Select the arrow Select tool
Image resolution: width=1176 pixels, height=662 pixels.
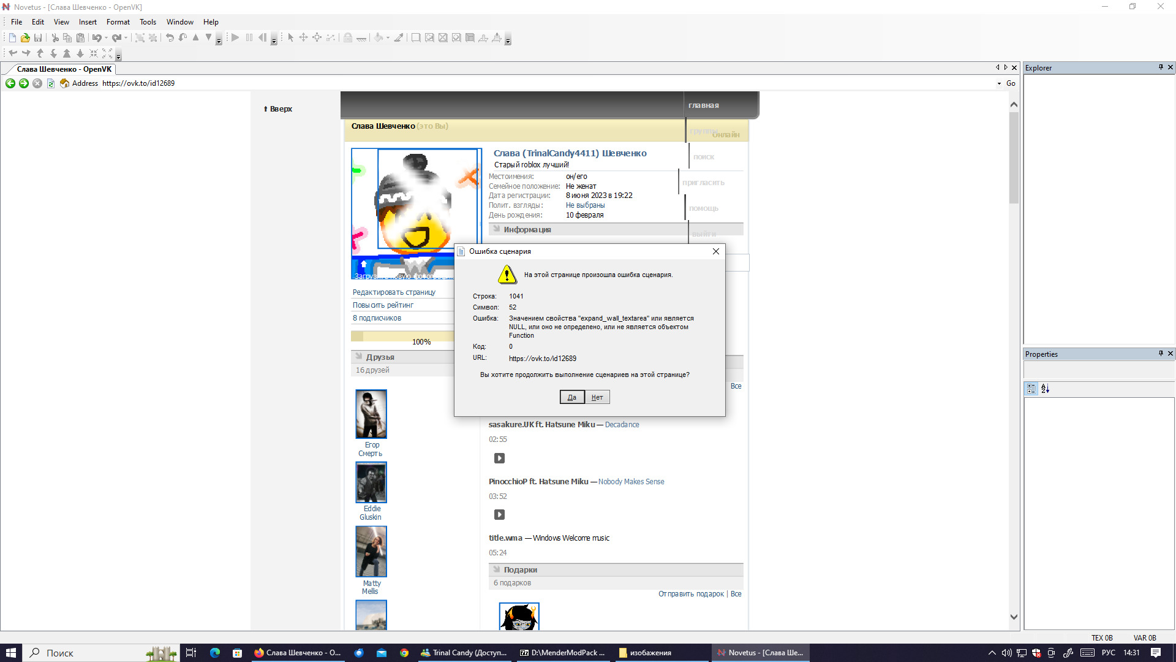tap(291, 38)
